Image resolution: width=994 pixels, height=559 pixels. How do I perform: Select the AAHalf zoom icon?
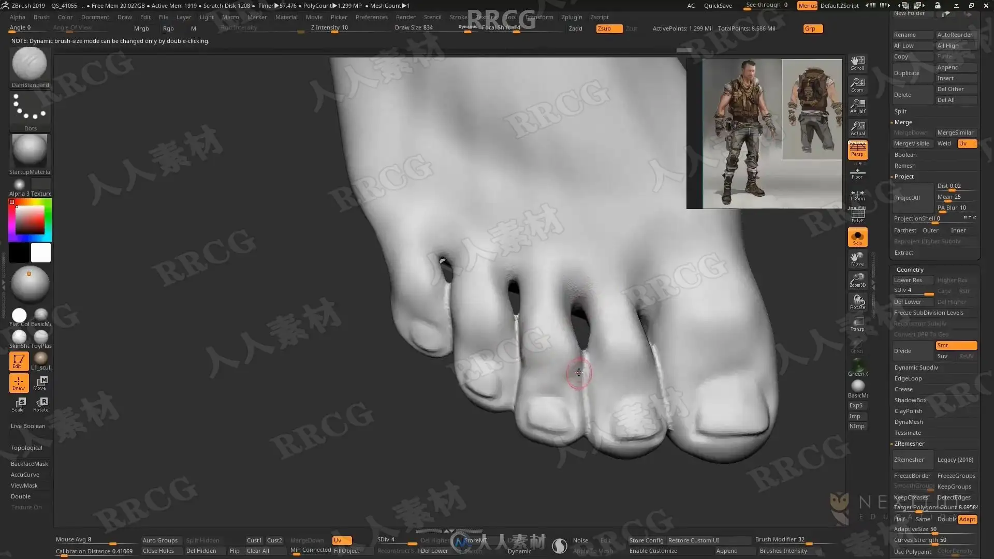(857, 106)
